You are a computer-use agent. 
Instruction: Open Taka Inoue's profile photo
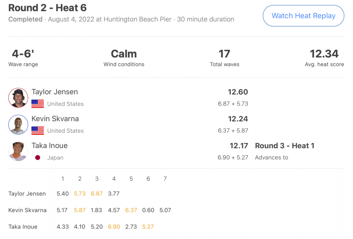(x=18, y=152)
